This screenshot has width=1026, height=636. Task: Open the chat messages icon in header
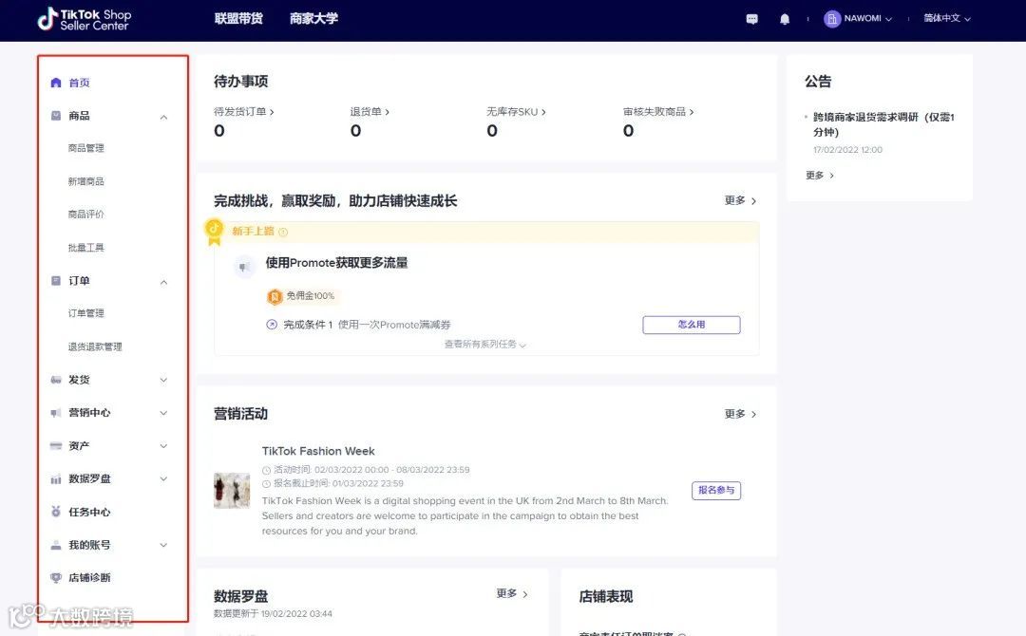click(x=751, y=19)
